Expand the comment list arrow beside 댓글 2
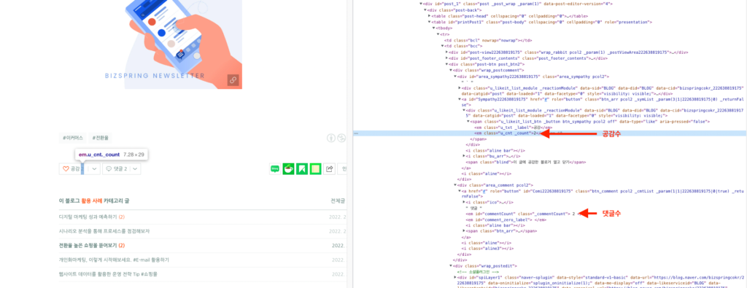747x288 pixels. tap(135, 169)
